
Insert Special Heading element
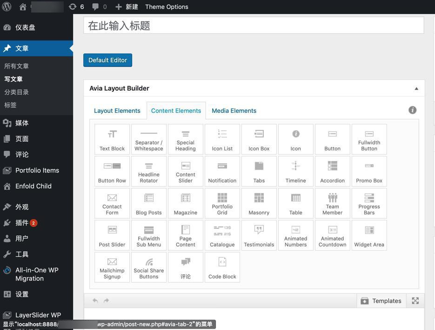pyautogui.click(x=186, y=139)
